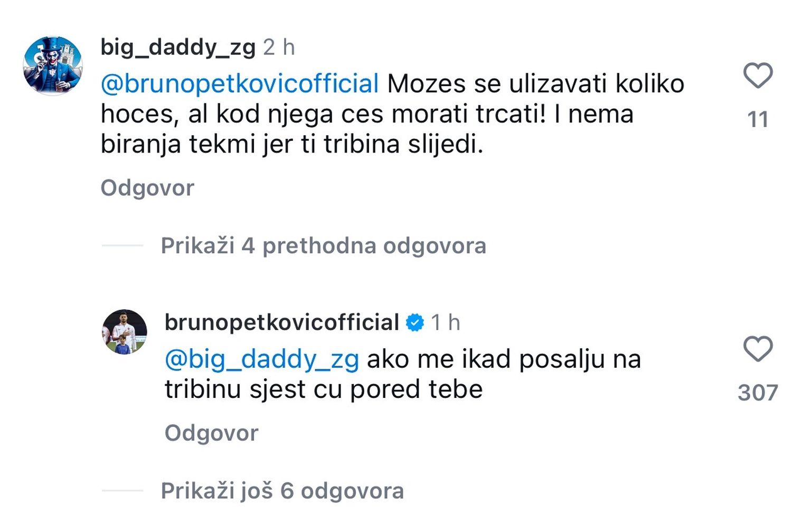Expand 'Prikaži 4 prethodna odgovora'

coord(323,246)
